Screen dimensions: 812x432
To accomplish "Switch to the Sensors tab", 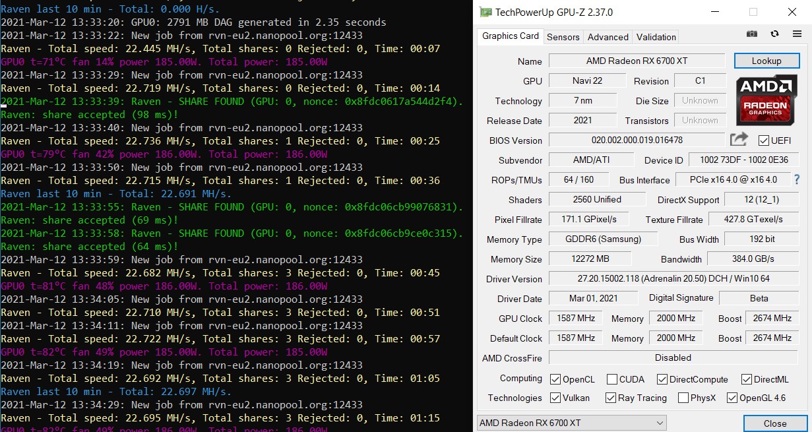I will 563,37.
